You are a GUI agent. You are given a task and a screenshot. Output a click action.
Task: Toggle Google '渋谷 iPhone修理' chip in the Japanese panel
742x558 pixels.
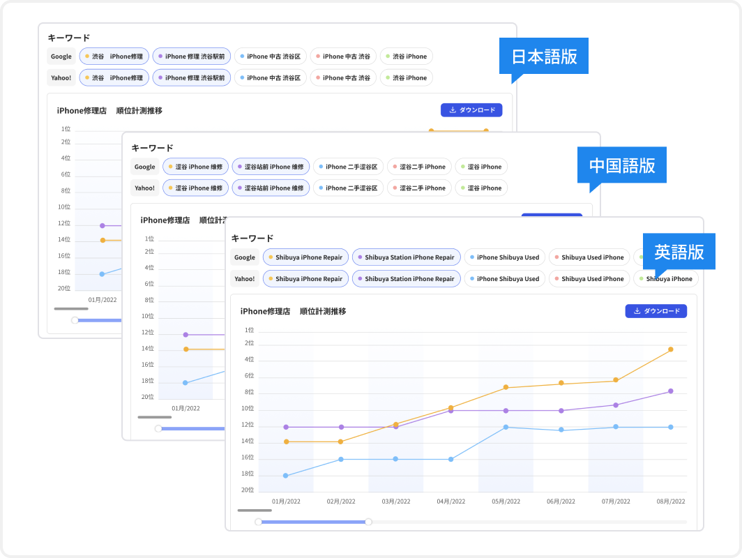coord(114,56)
